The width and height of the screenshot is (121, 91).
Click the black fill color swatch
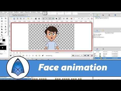click(x=4, y=40)
